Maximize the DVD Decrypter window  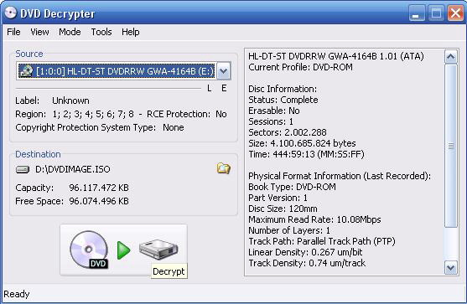436,13
